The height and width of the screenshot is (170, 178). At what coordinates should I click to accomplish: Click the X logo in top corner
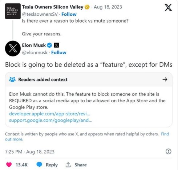pos(168,8)
